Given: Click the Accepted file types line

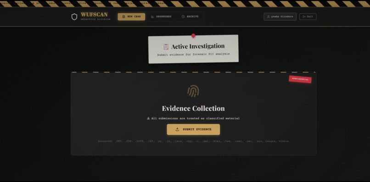Looking at the screenshot, I should [193, 141].
